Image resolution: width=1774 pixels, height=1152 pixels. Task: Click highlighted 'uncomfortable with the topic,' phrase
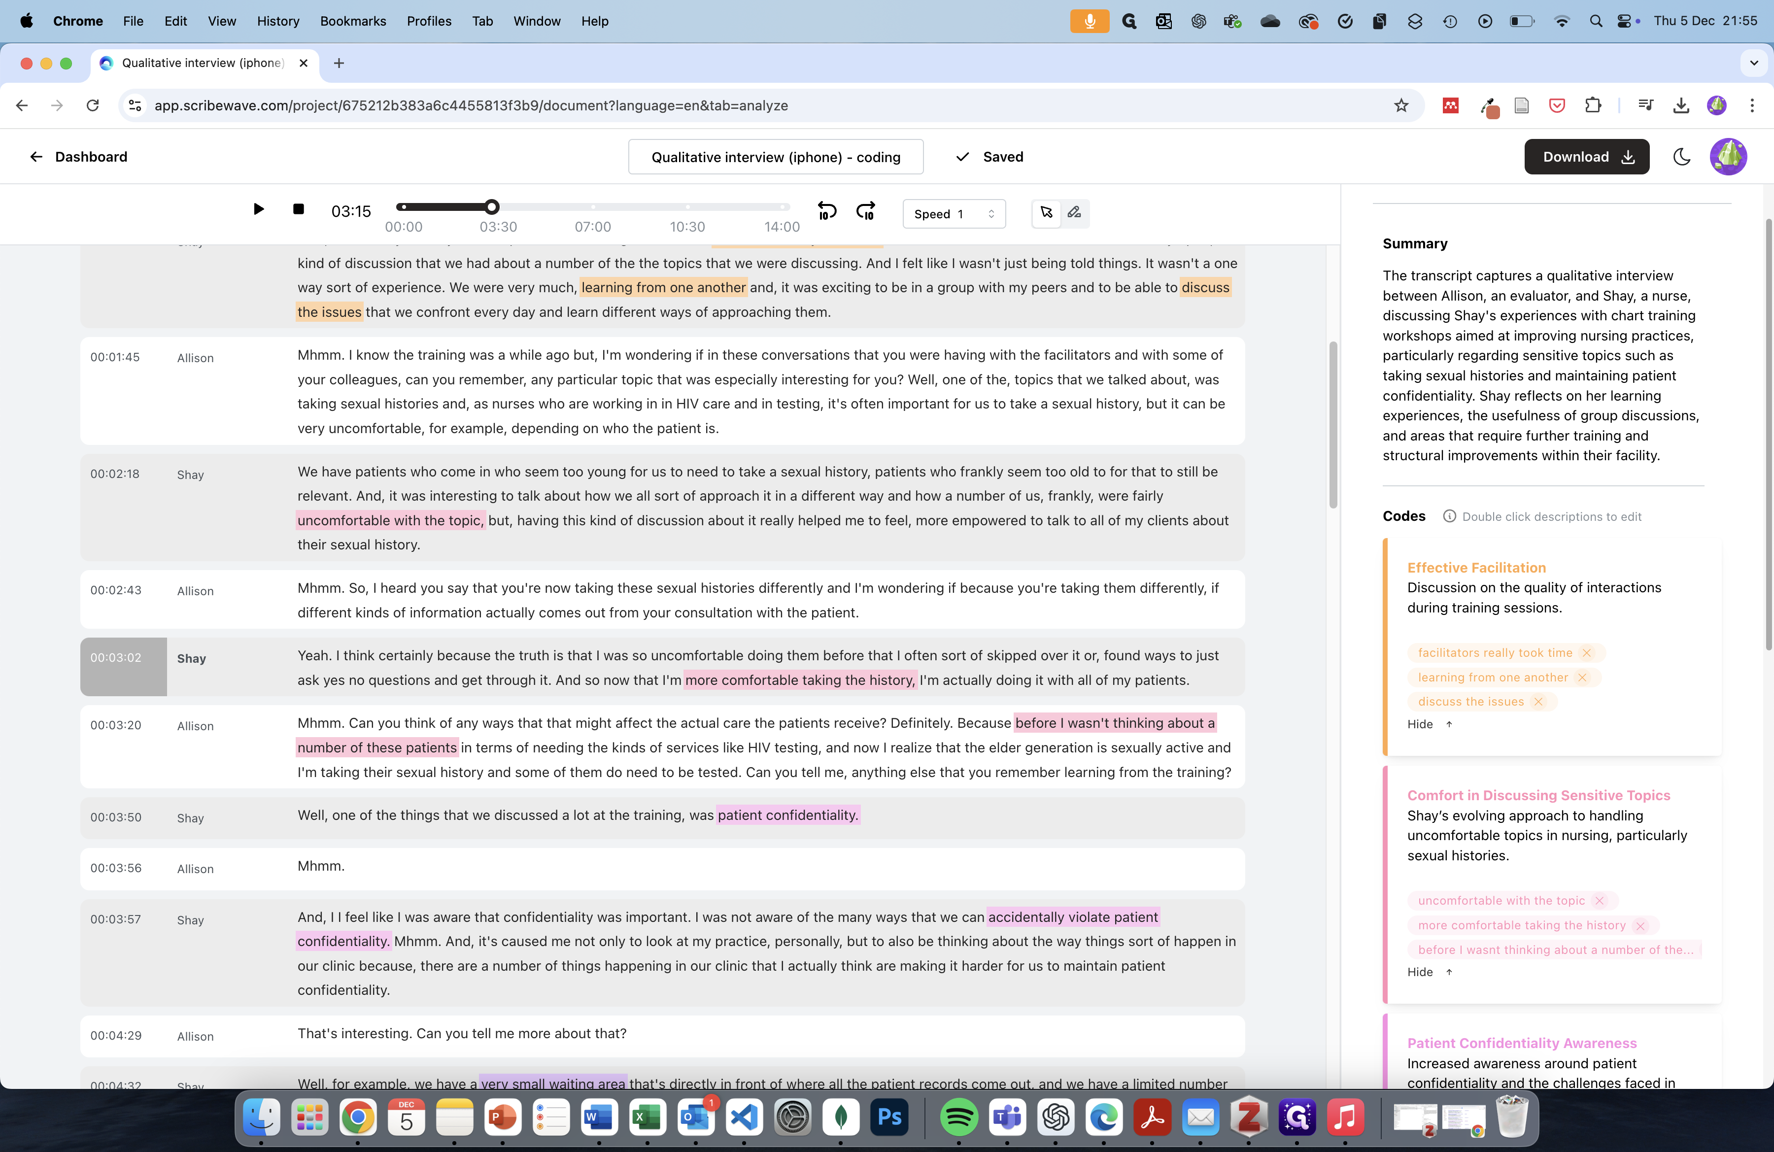tap(391, 520)
